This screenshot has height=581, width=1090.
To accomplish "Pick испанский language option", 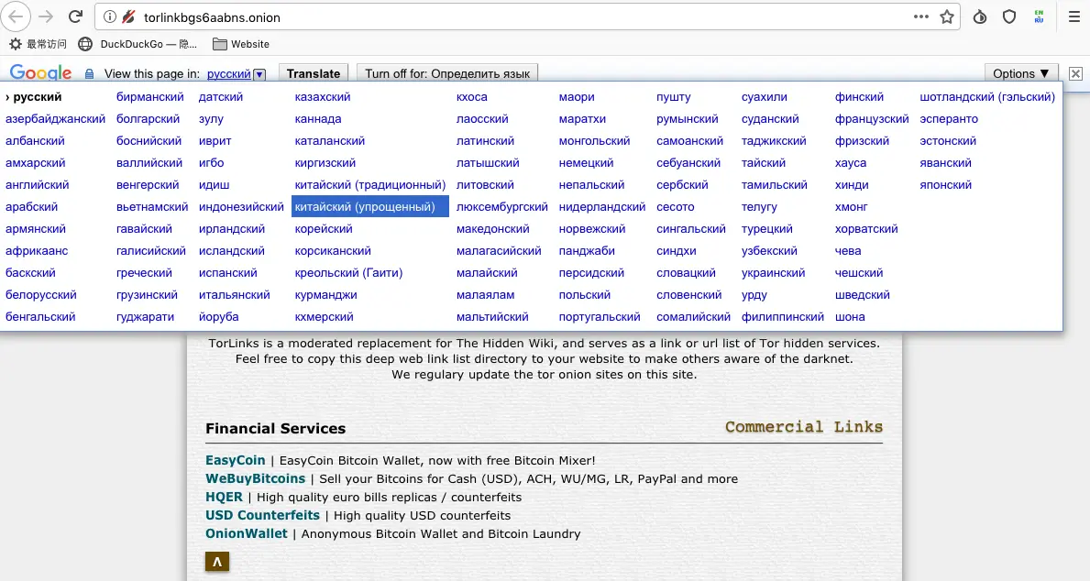I will pos(228,272).
